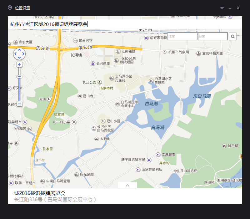Viewport: 250px width, 219px height.
Task: Click the 山一村 village label
Action: coord(40,160)
